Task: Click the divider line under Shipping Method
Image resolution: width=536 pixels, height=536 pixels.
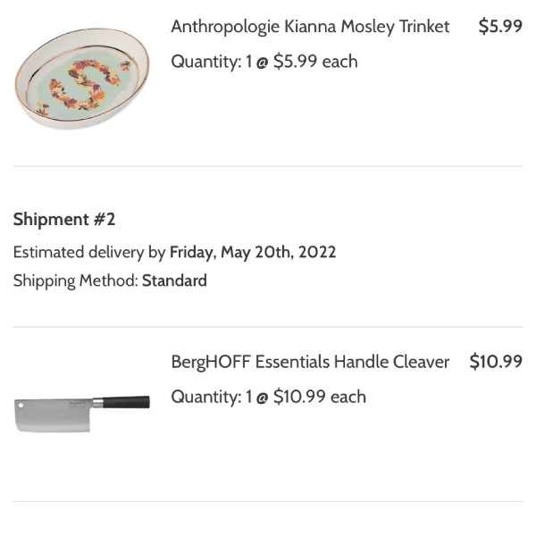Action: [268, 327]
